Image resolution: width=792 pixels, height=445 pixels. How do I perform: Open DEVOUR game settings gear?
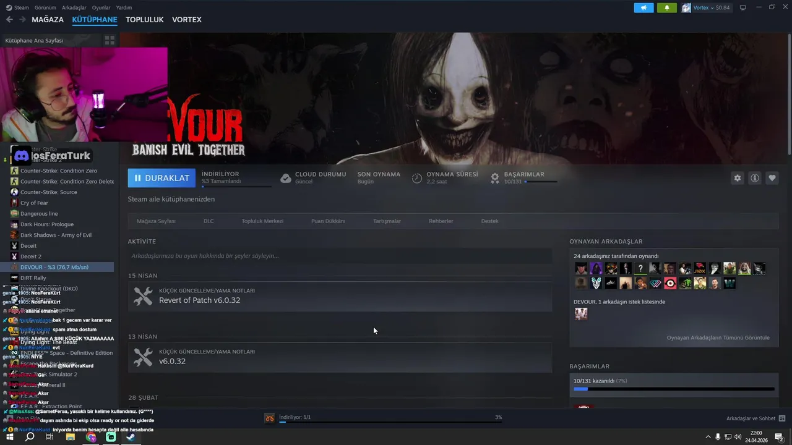737,178
